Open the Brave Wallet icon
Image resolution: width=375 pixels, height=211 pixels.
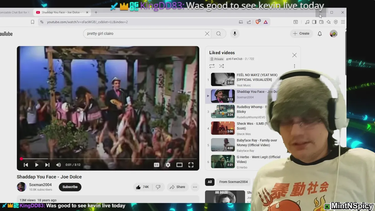pyautogui.click(x=321, y=22)
